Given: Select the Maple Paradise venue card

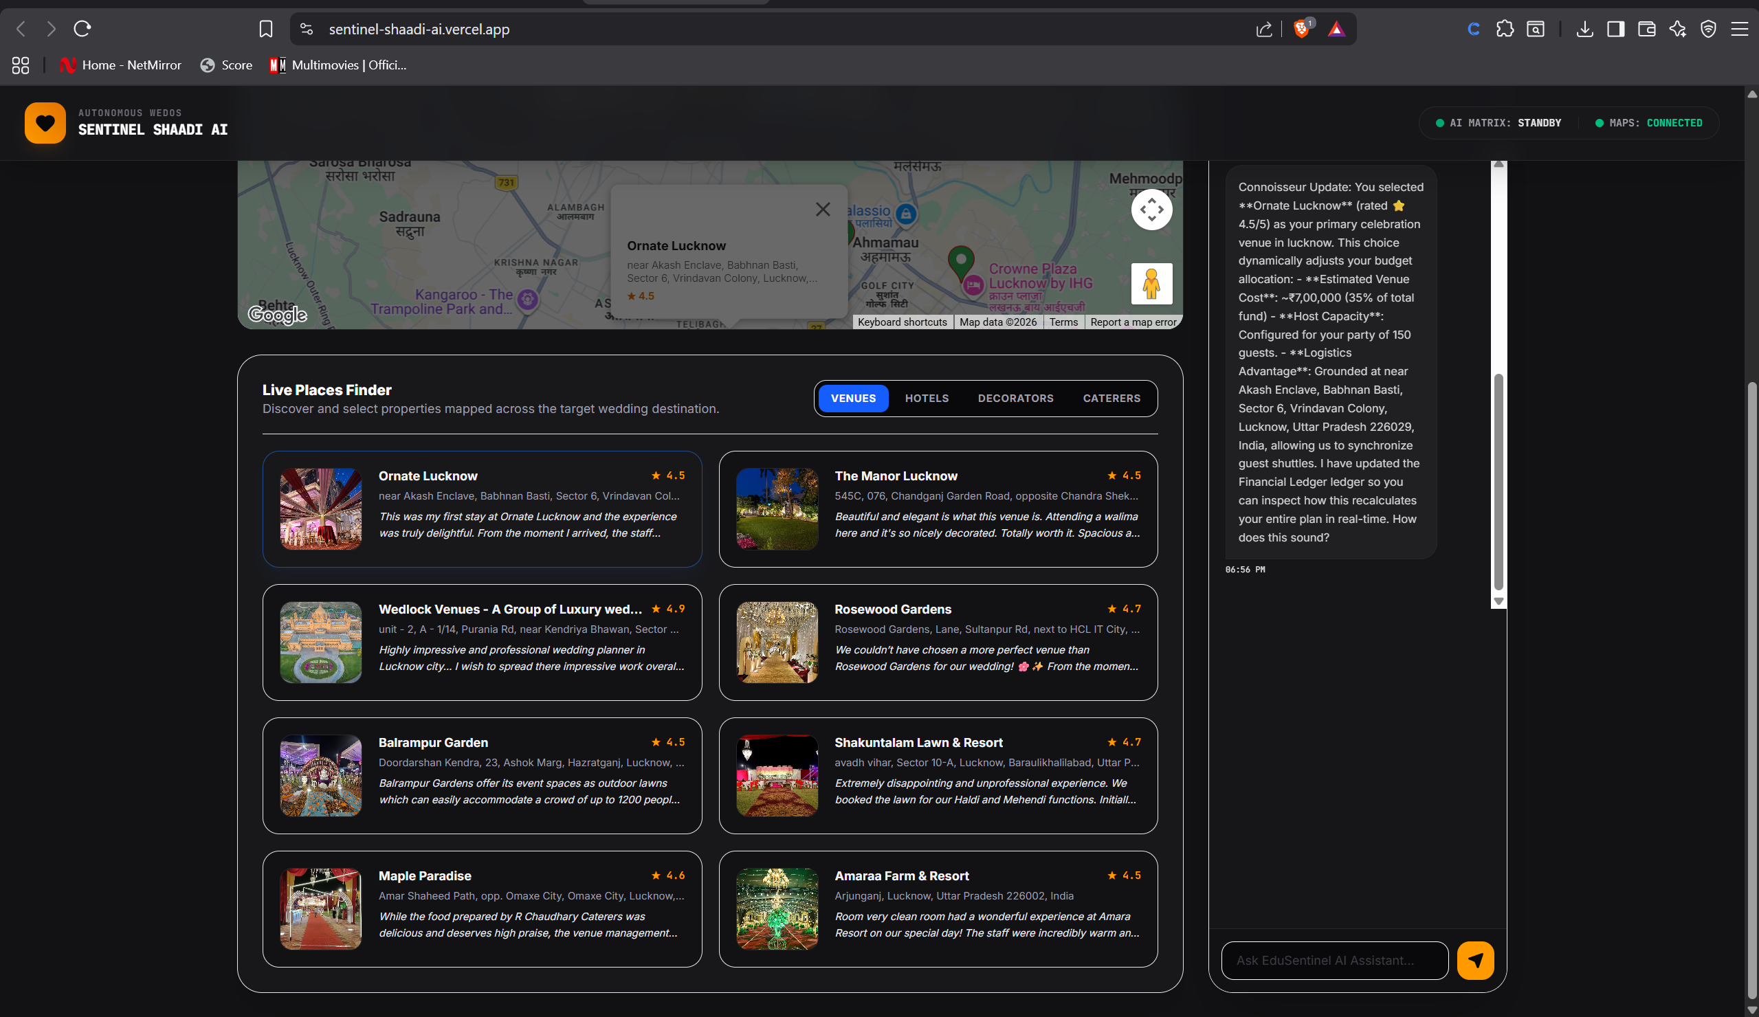Looking at the screenshot, I should (483, 909).
